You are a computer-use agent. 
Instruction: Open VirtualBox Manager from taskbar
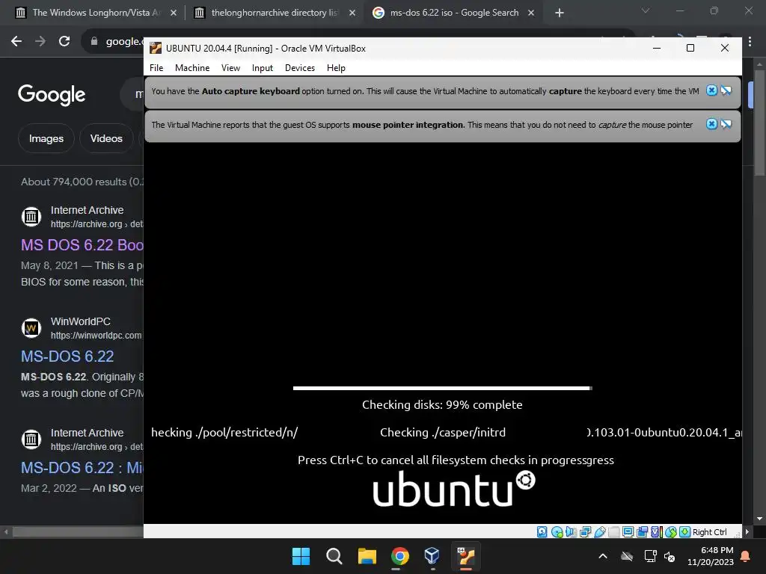[x=432, y=556]
